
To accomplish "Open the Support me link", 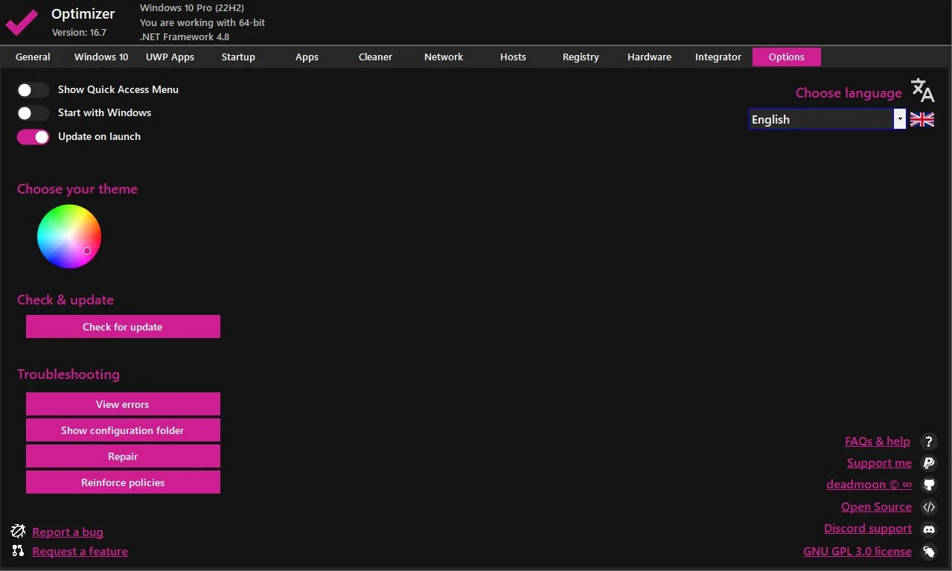I will pos(879,463).
